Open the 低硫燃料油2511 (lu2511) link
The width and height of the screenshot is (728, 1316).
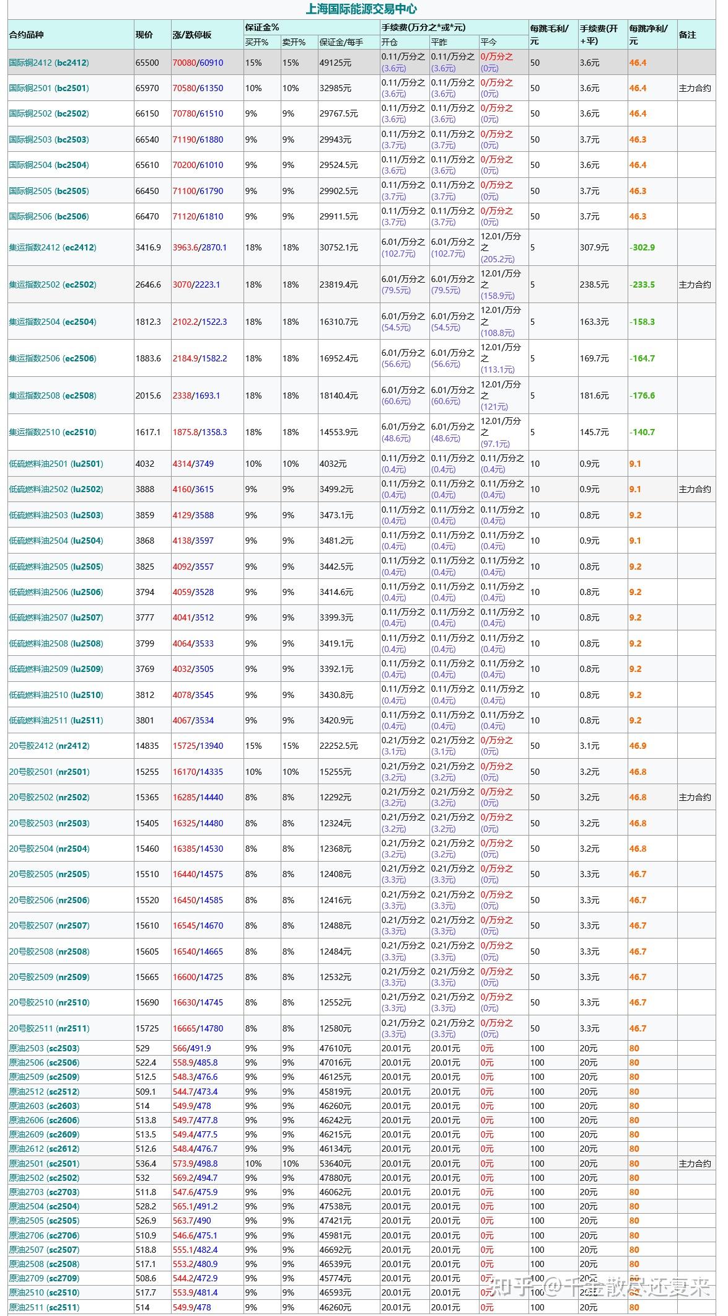pyautogui.click(x=56, y=720)
